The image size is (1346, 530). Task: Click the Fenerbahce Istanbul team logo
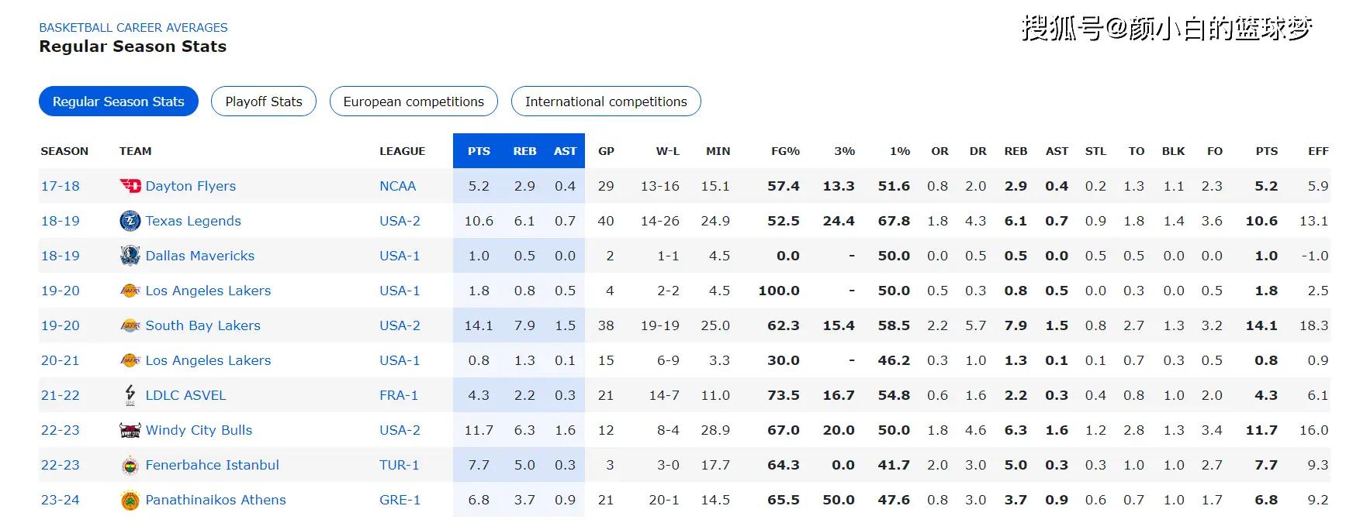pyautogui.click(x=130, y=465)
